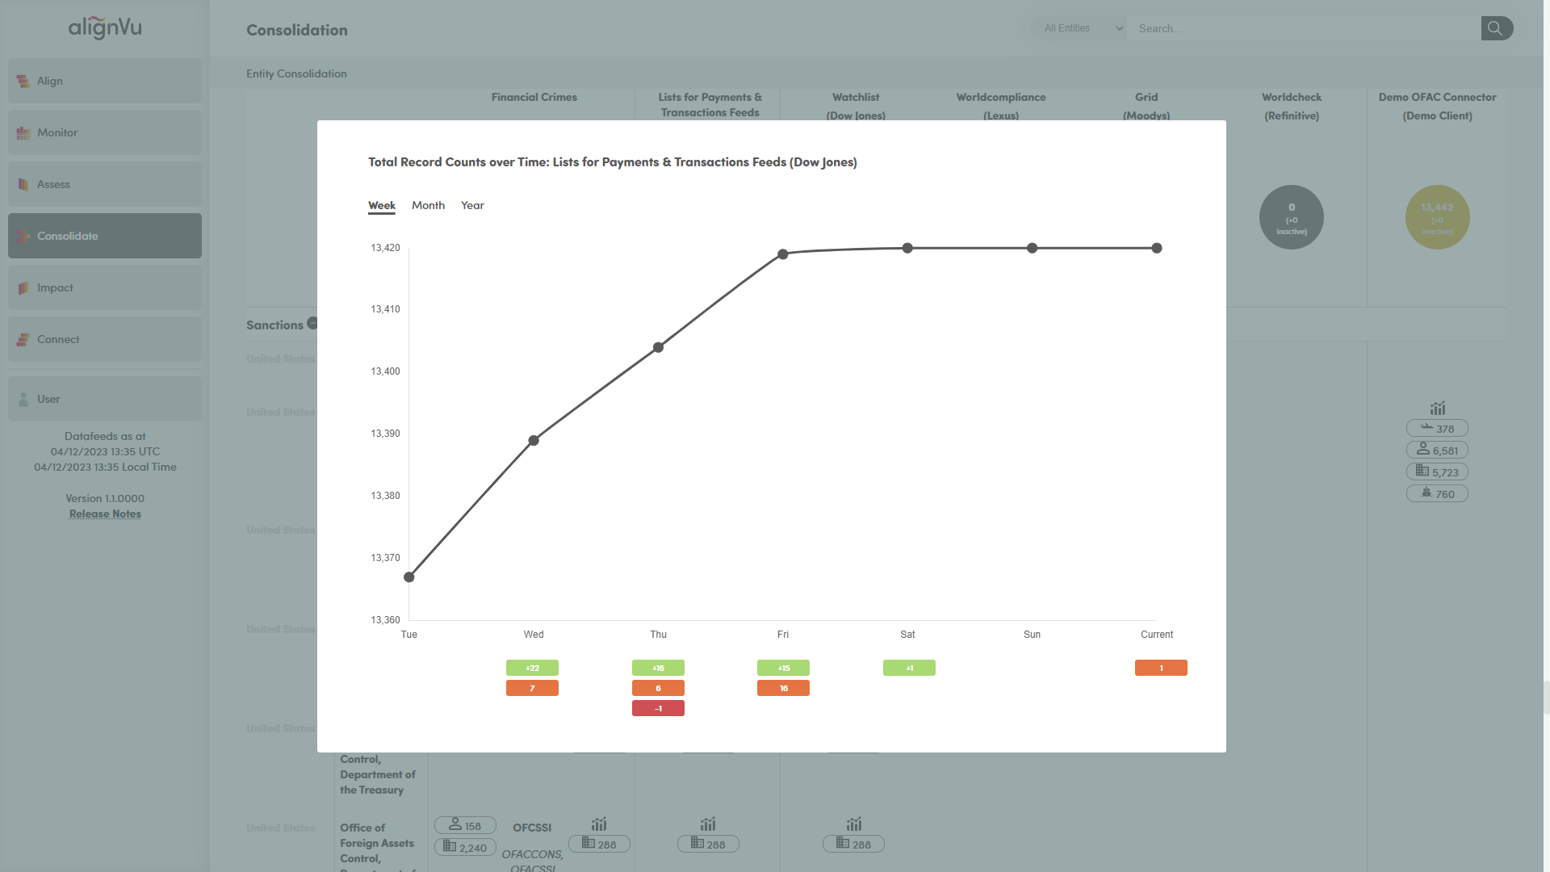This screenshot has width=1550, height=872.
Task: Click the green +16 Thursday badge
Action: click(x=658, y=668)
